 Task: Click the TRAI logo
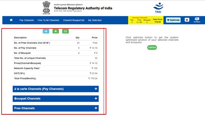(x=158, y=8)
